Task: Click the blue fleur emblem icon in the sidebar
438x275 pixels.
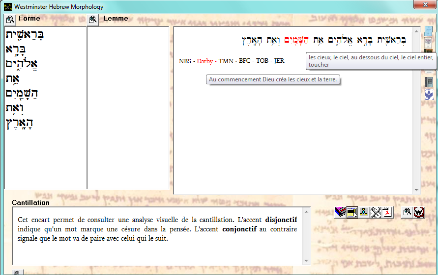Action: [x=429, y=95]
